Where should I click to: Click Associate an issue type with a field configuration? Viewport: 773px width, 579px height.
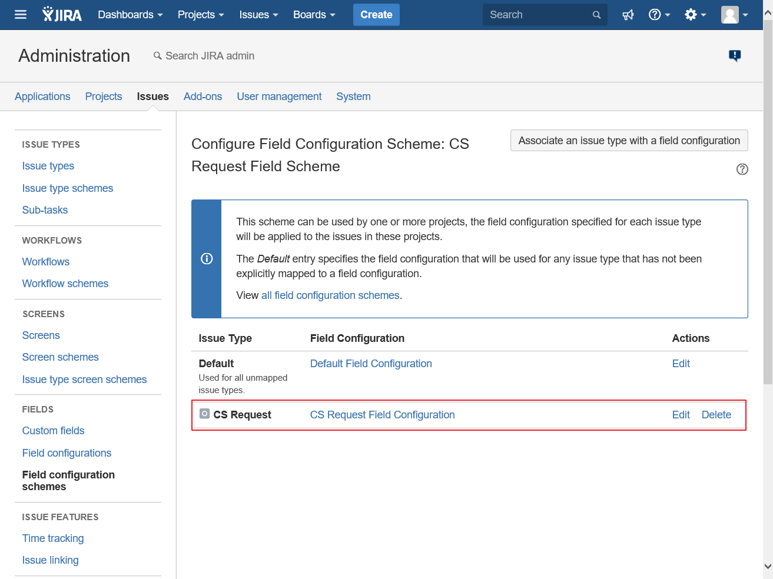(x=629, y=141)
